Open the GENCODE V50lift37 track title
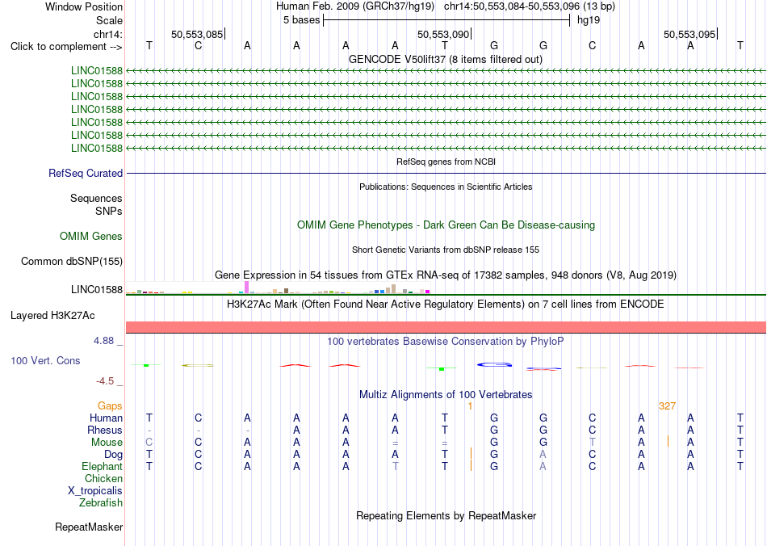This screenshot has height=546, width=767. [x=446, y=60]
